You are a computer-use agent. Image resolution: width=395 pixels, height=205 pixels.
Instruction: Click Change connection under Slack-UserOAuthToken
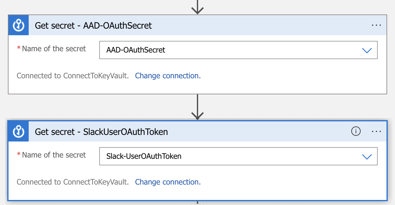pyautogui.click(x=168, y=182)
